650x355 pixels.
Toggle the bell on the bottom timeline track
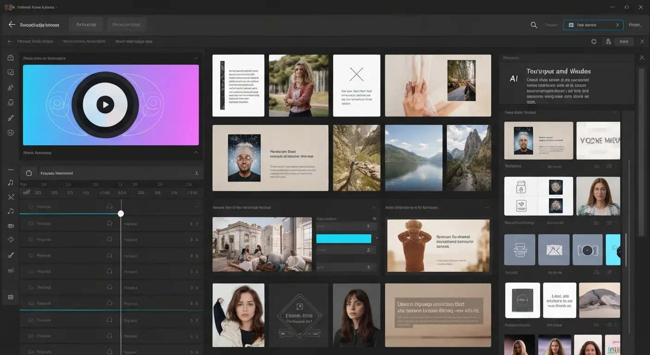pos(109,351)
